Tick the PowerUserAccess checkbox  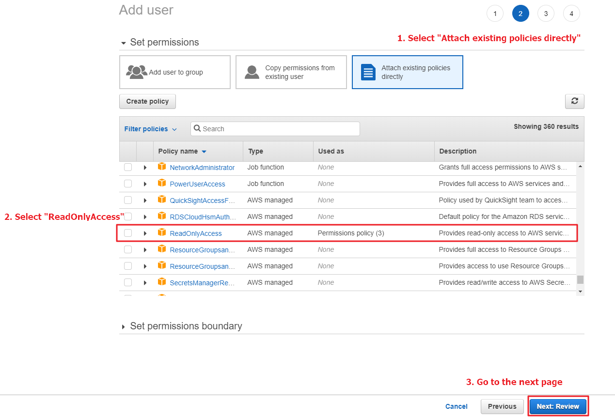point(128,184)
